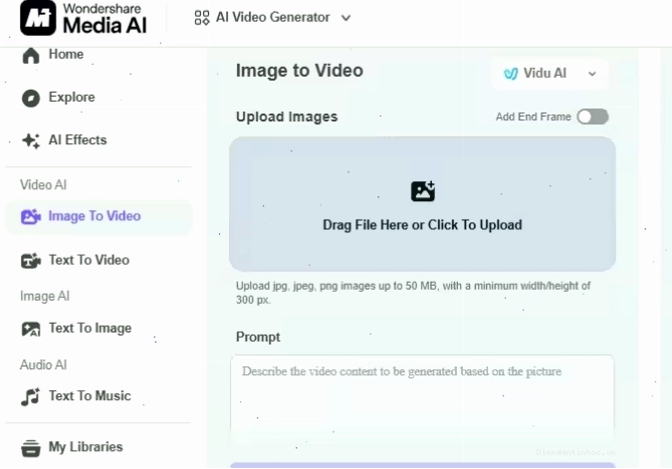Expand the AI Video Generator dropdown chevron
This screenshot has height=469, width=672.
click(x=345, y=18)
